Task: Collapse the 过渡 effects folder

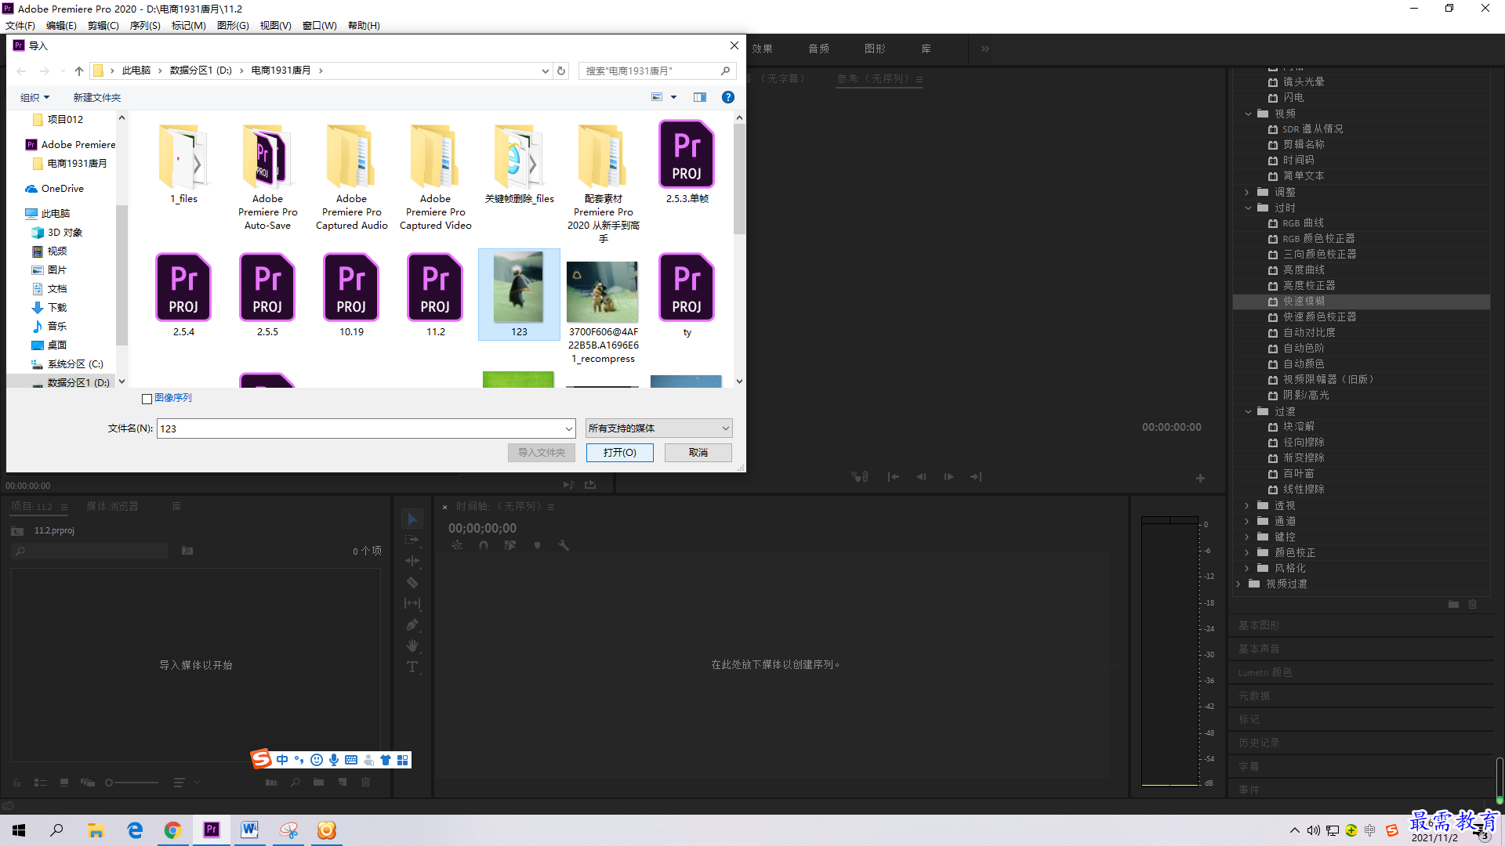Action: (1249, 411)
